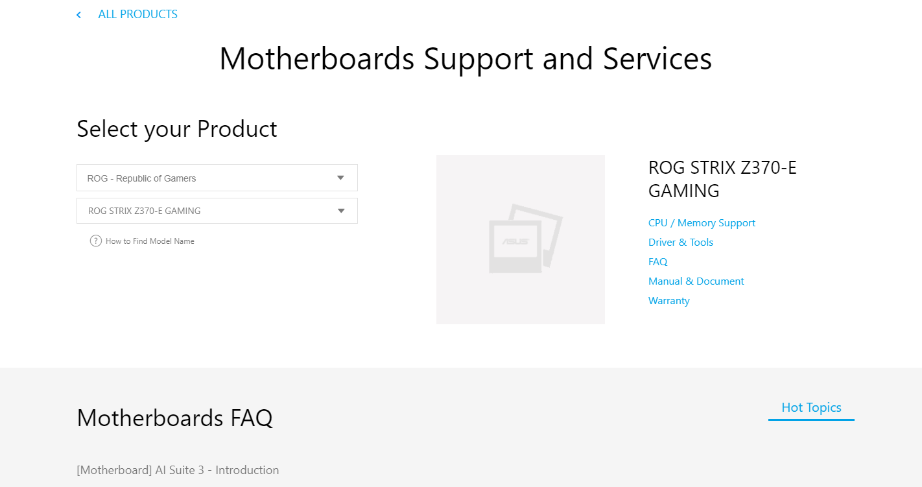The height and width of the screenshot is (487, 922).
Task: Click the back chevron beside ALL PRODUCTS
Action: point(78,15)
